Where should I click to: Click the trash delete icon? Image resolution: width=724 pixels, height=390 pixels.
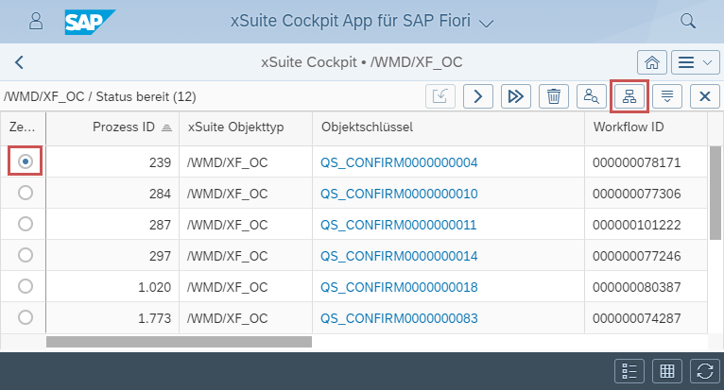(554, 96)
